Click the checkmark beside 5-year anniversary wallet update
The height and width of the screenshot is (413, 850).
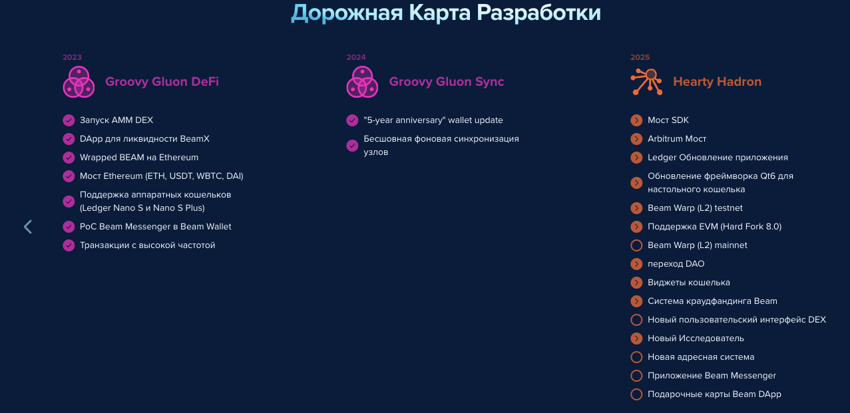point(352,120)
